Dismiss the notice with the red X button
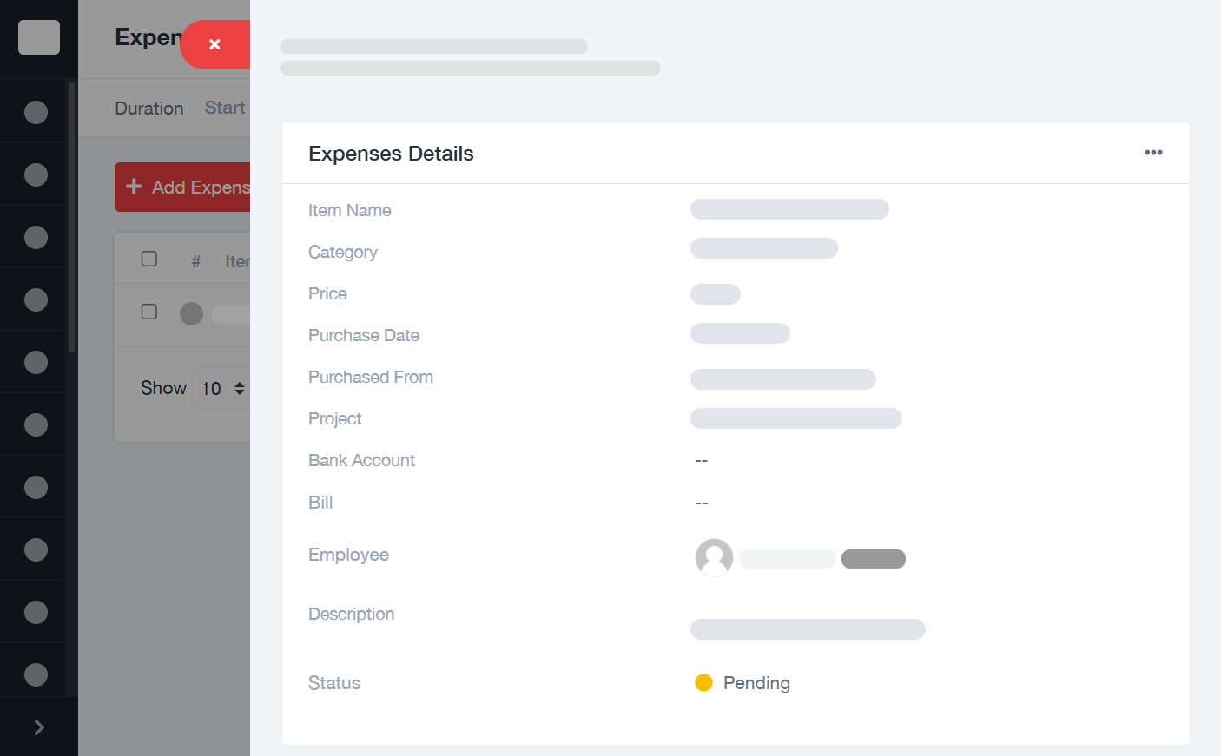 point(214,44)
